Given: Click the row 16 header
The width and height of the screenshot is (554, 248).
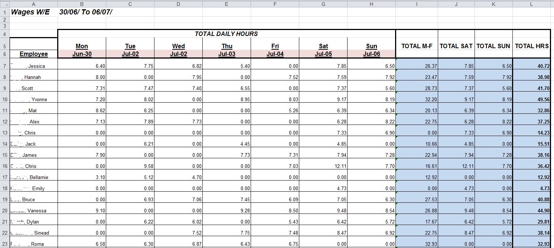Looking at the screenshot, I should (4, 166).
